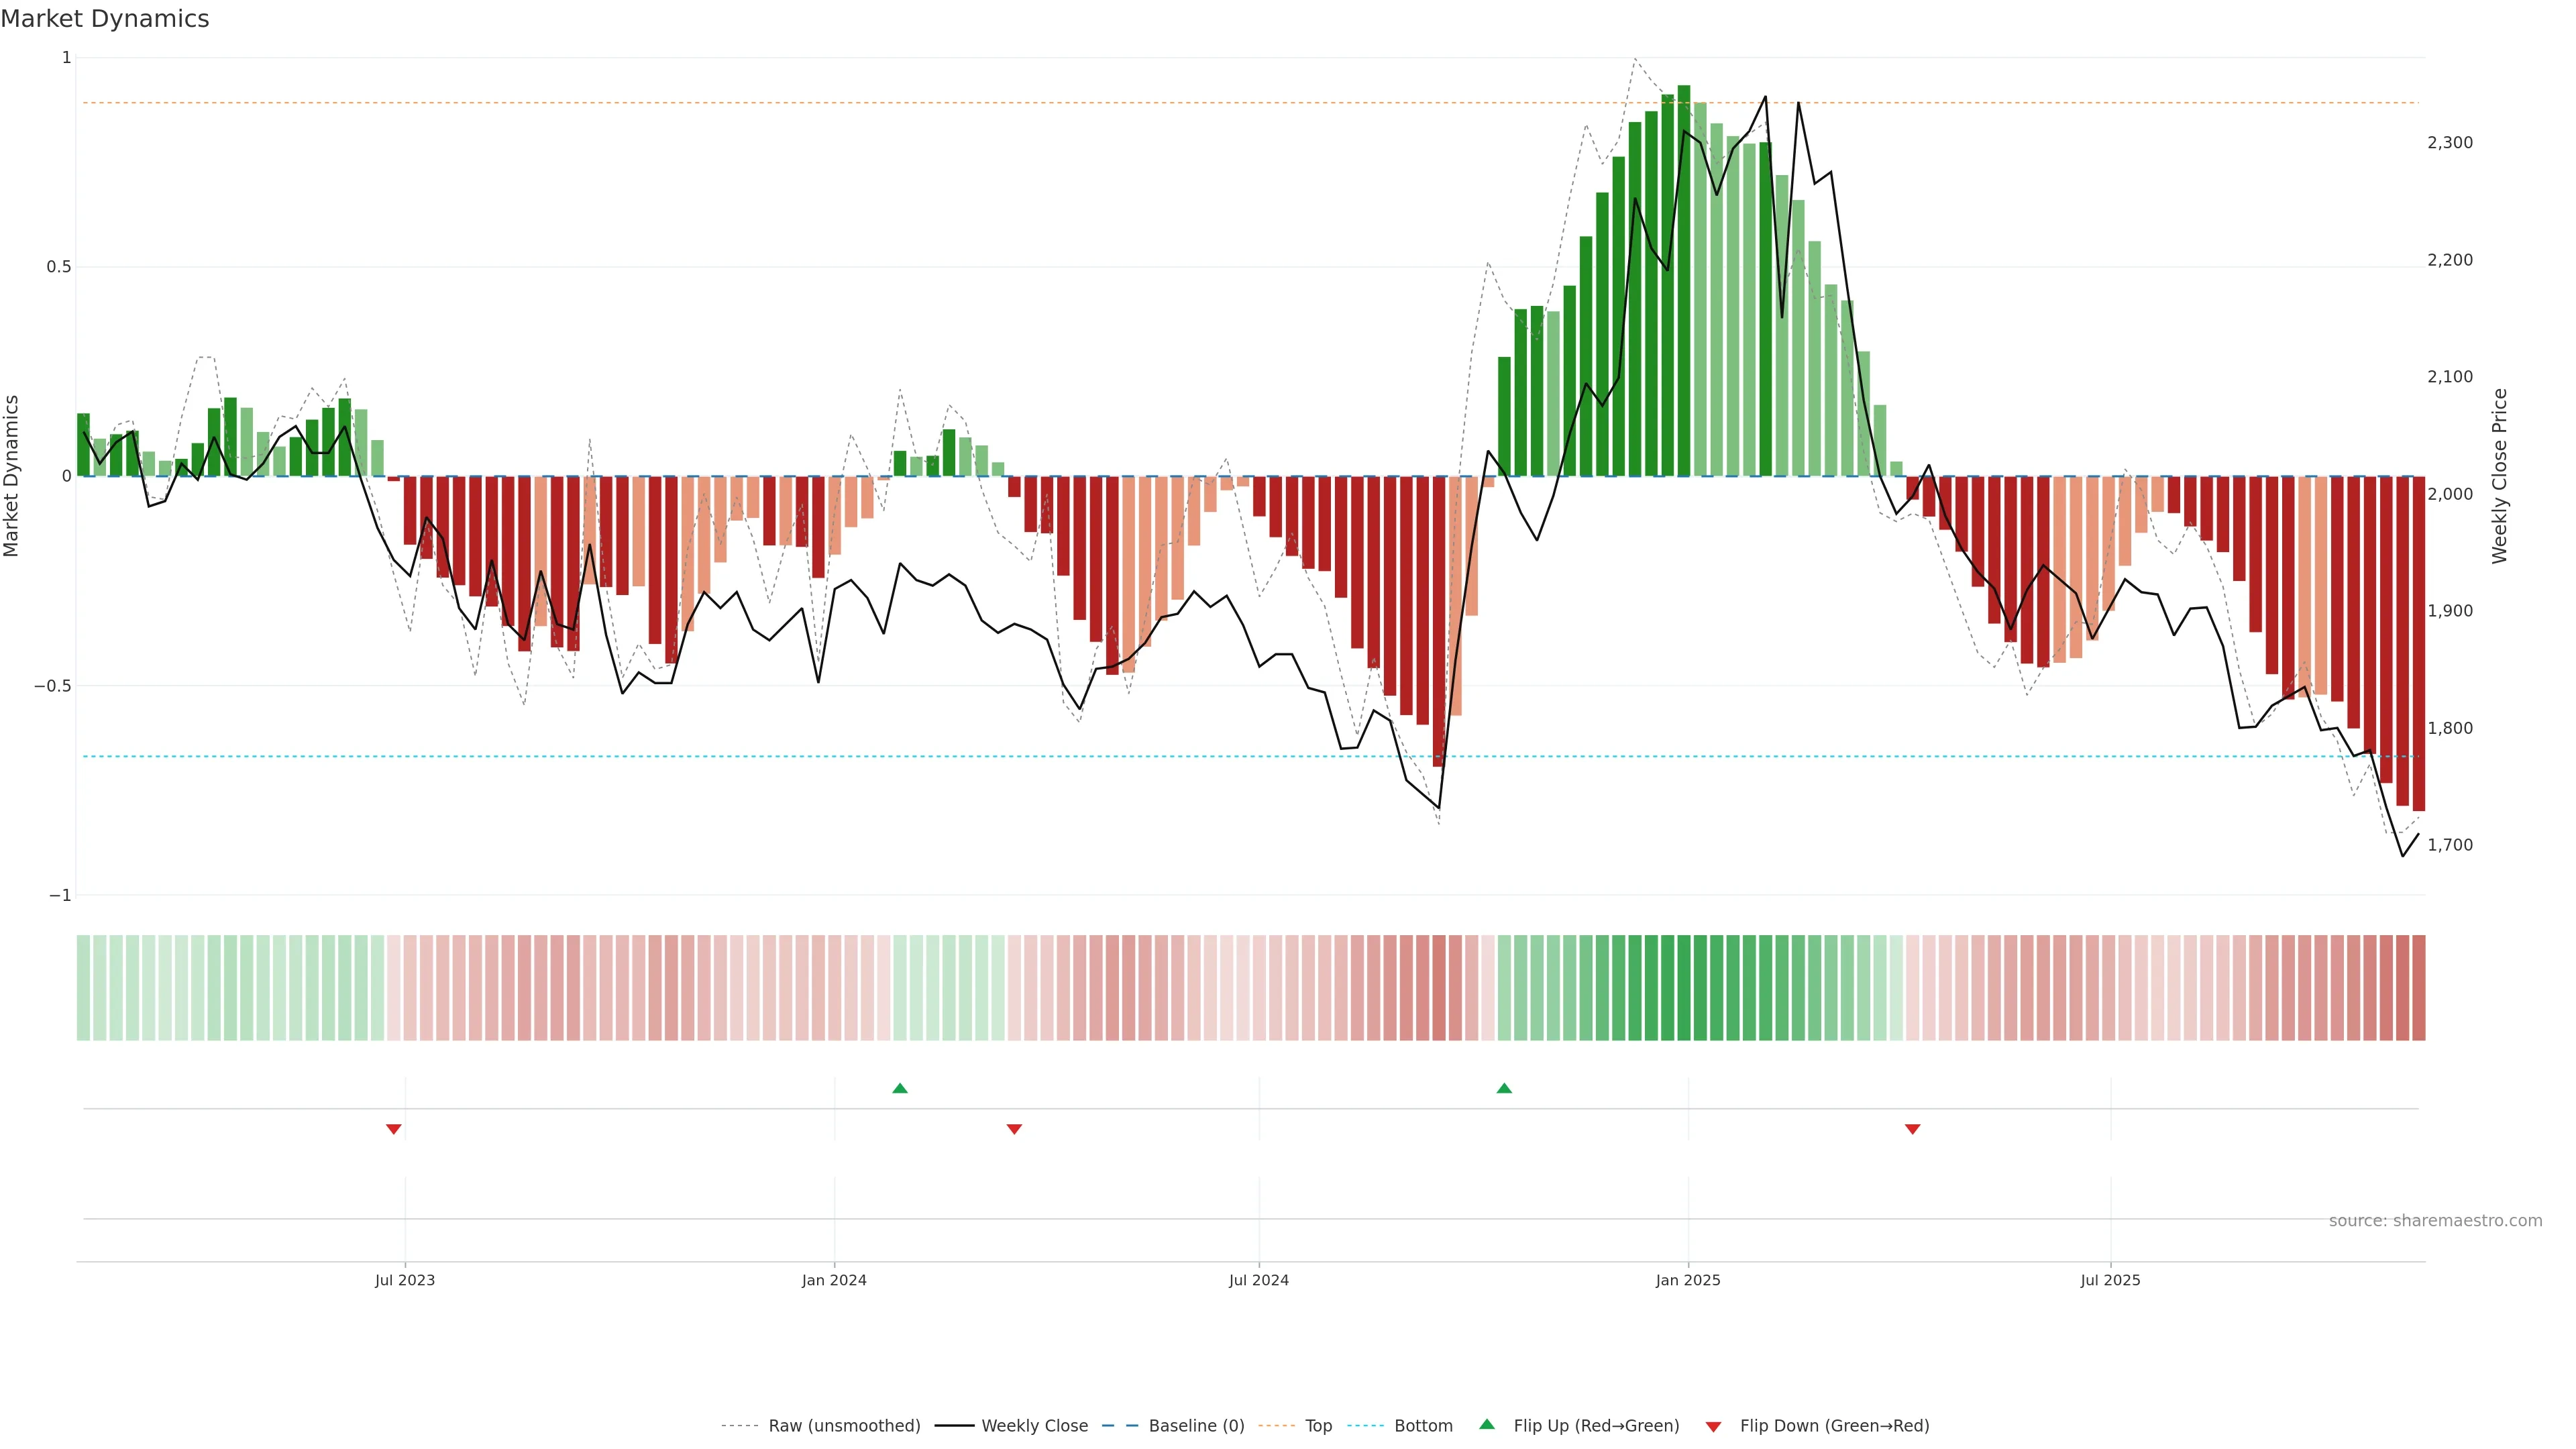Viewport: 2576px width, 1449px height.
Task: Click the green triangle icon in the legend
Action: click(1487, 1425)
